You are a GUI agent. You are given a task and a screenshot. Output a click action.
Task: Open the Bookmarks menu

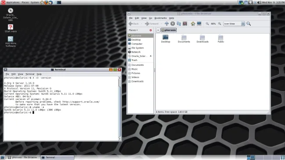pos(160,18)
